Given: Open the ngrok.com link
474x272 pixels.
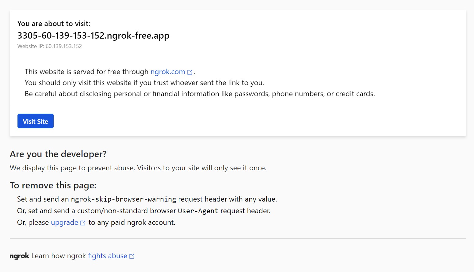Looking at the screenshot, I should [x=168, y=72].
